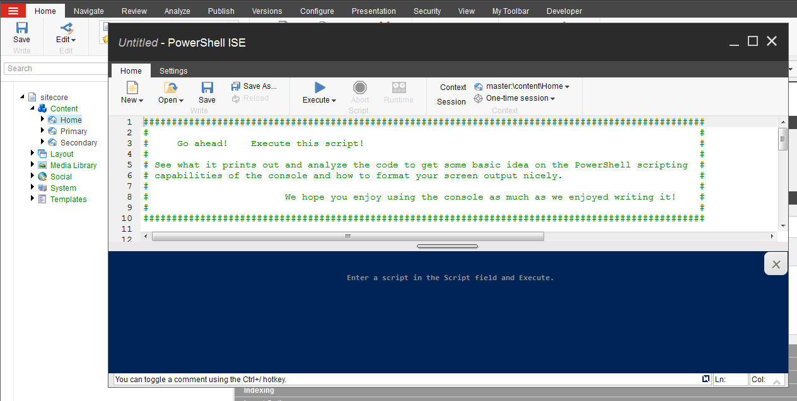Select the Media Library tree item

tap(73, 166)
